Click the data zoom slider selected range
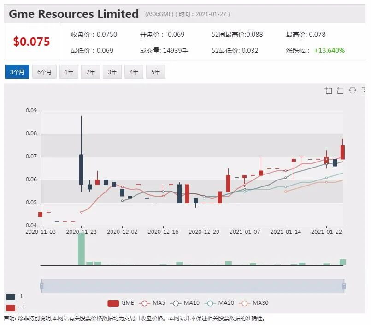371x325 pixels. point(193,286)
